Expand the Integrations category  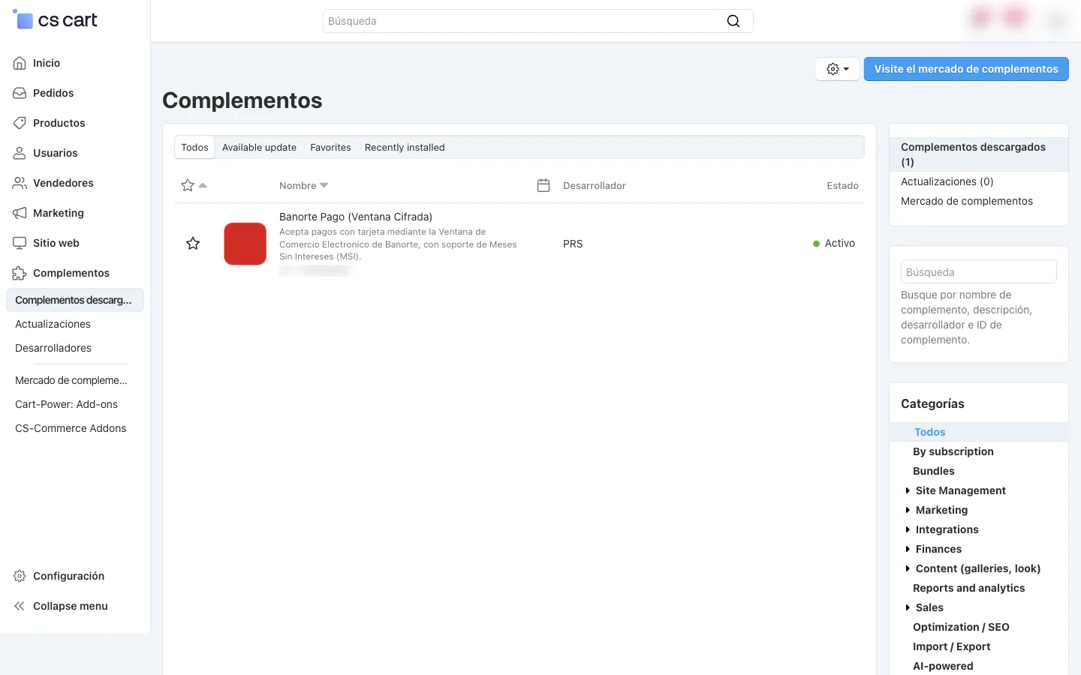tap(908, 529)
